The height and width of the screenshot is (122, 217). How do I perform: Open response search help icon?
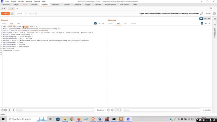point(109,110)
